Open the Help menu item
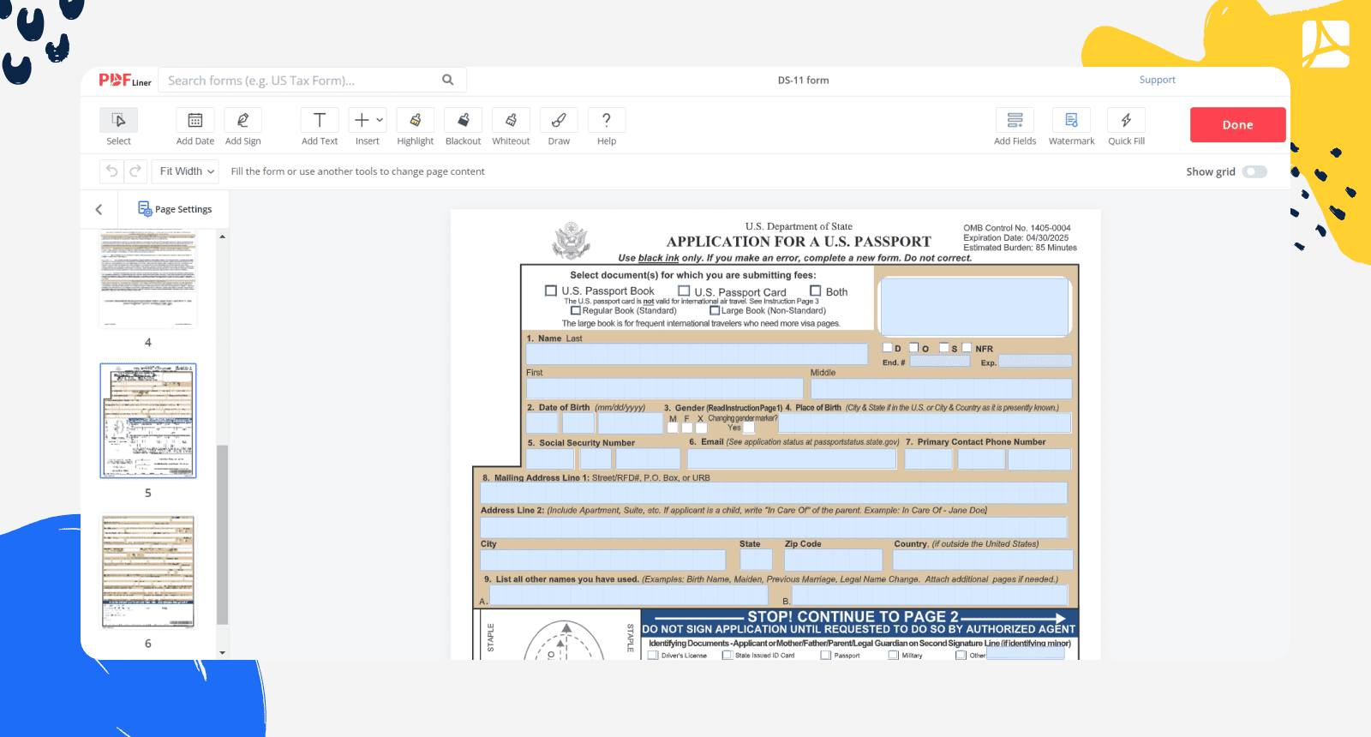The width and height of the screenshot is (1371, 737). (607, 121)
